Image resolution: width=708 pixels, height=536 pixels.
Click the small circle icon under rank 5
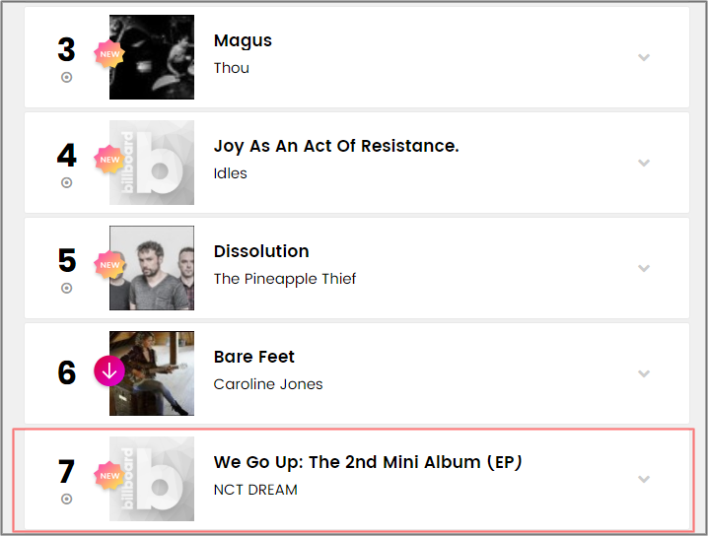[x=67, y=288]
